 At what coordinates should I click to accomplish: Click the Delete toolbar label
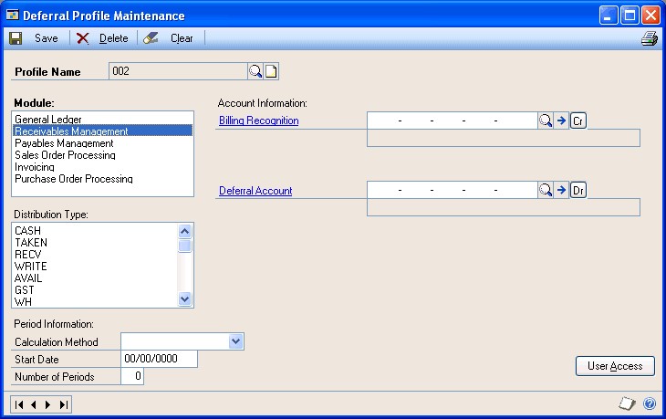pyautogui.click(x=113, y=38)
